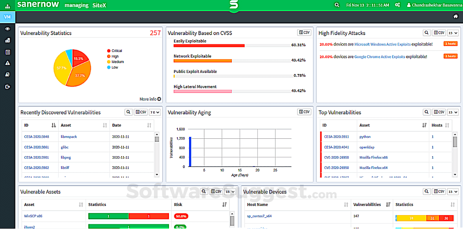Search within the High Fidelity Attacks panel
Screen dimensions: 463x229
426,33
